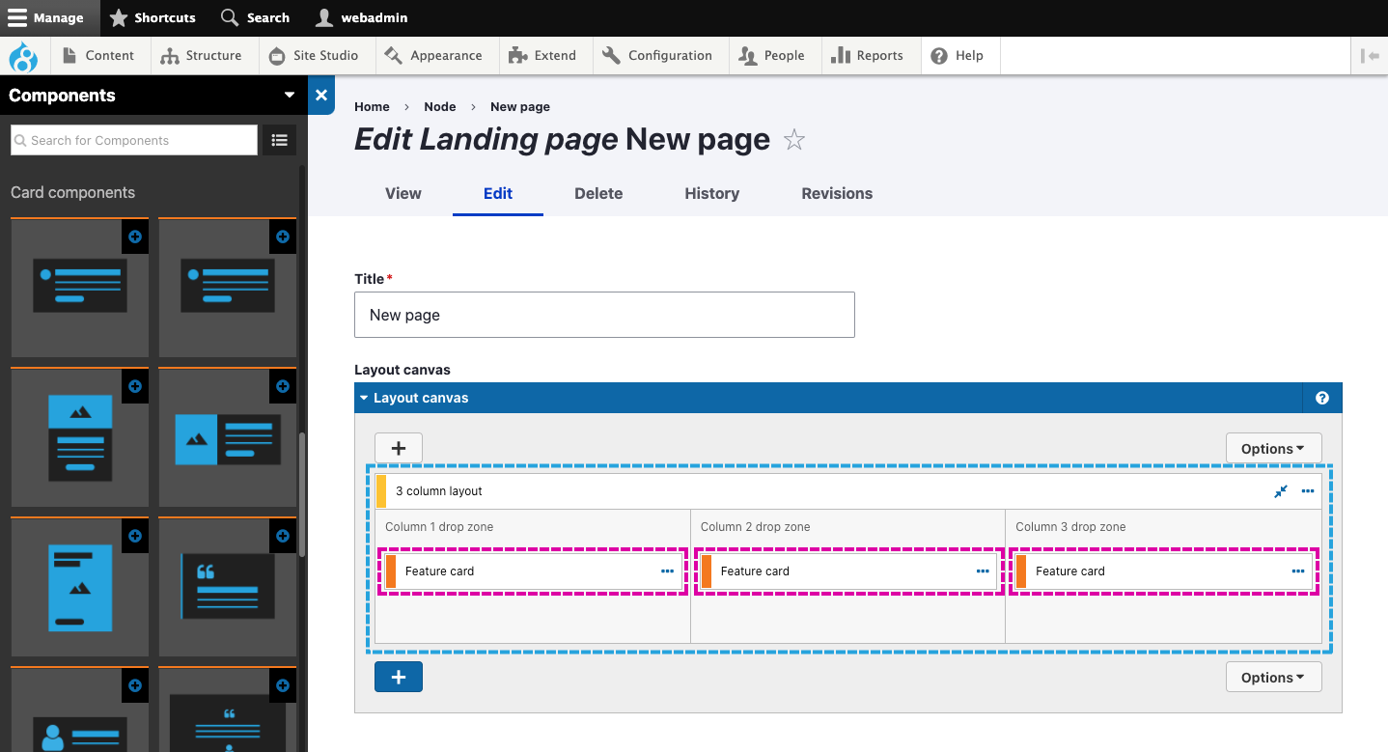Select the Edit tab
The height and width of the screenshot is (752, 1388).
(x=498, y=193)
